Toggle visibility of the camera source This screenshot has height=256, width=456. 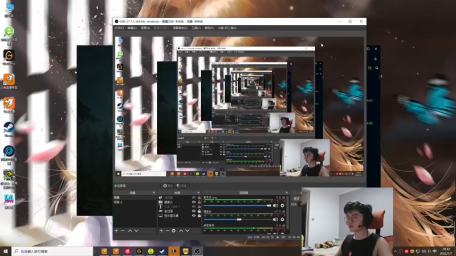pyautogui.click(x=194, y=202)
